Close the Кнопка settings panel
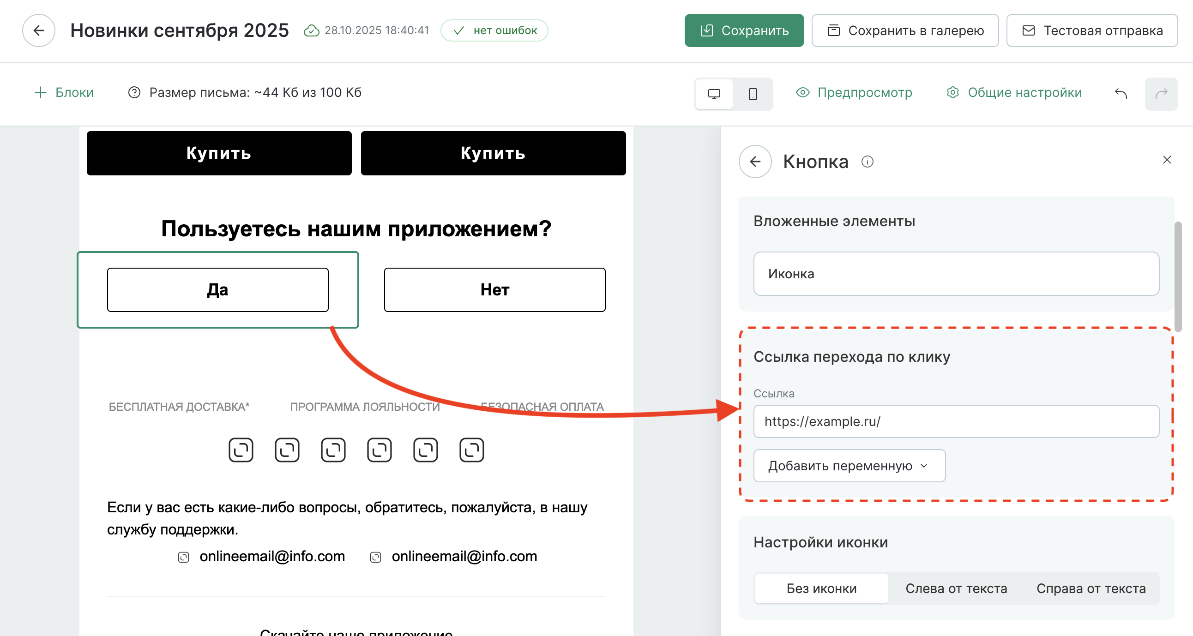The height and width of the screenshot is (636, 1193). (1167, 160)
